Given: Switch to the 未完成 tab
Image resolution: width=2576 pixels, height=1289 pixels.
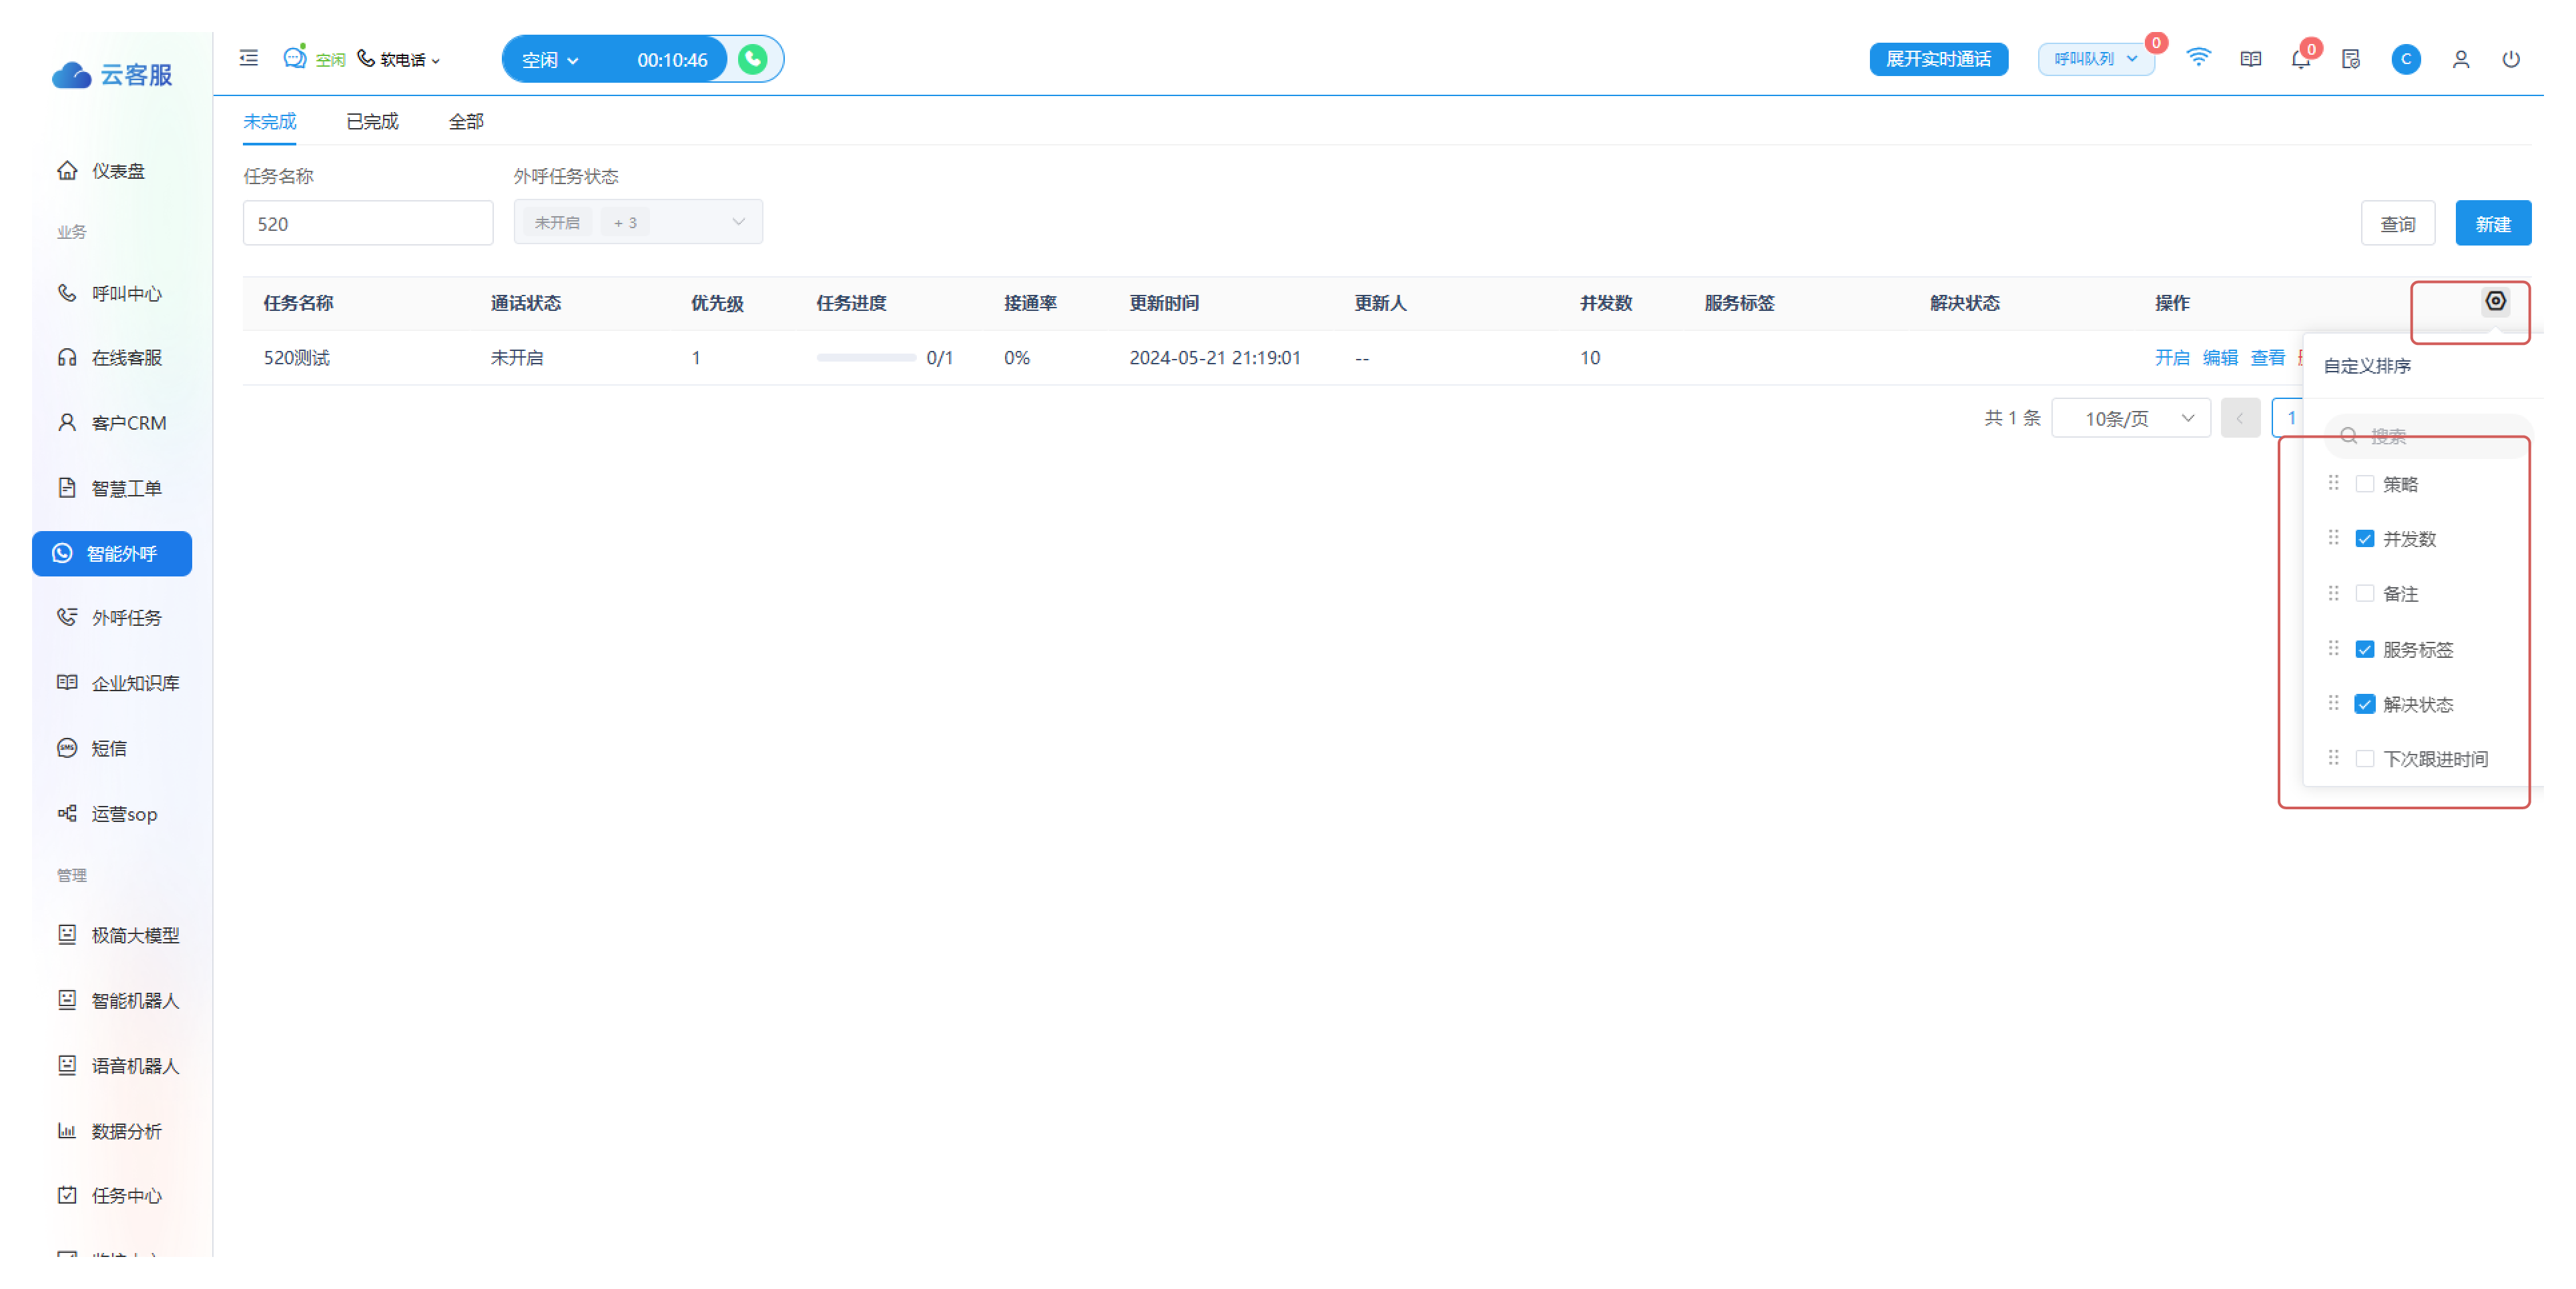Looking at the screenshot, I should [269, 122].
